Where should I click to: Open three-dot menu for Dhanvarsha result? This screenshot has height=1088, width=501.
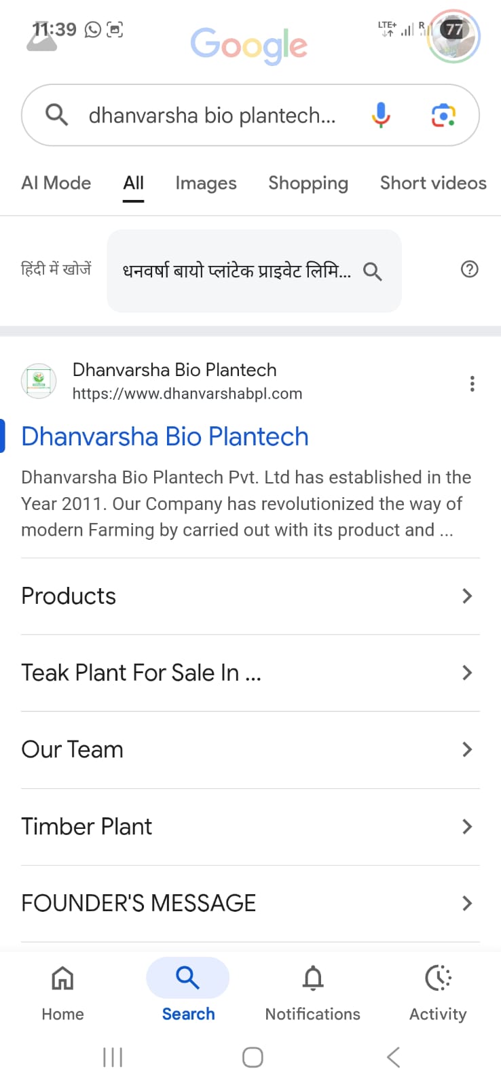[x=472, y=384]
